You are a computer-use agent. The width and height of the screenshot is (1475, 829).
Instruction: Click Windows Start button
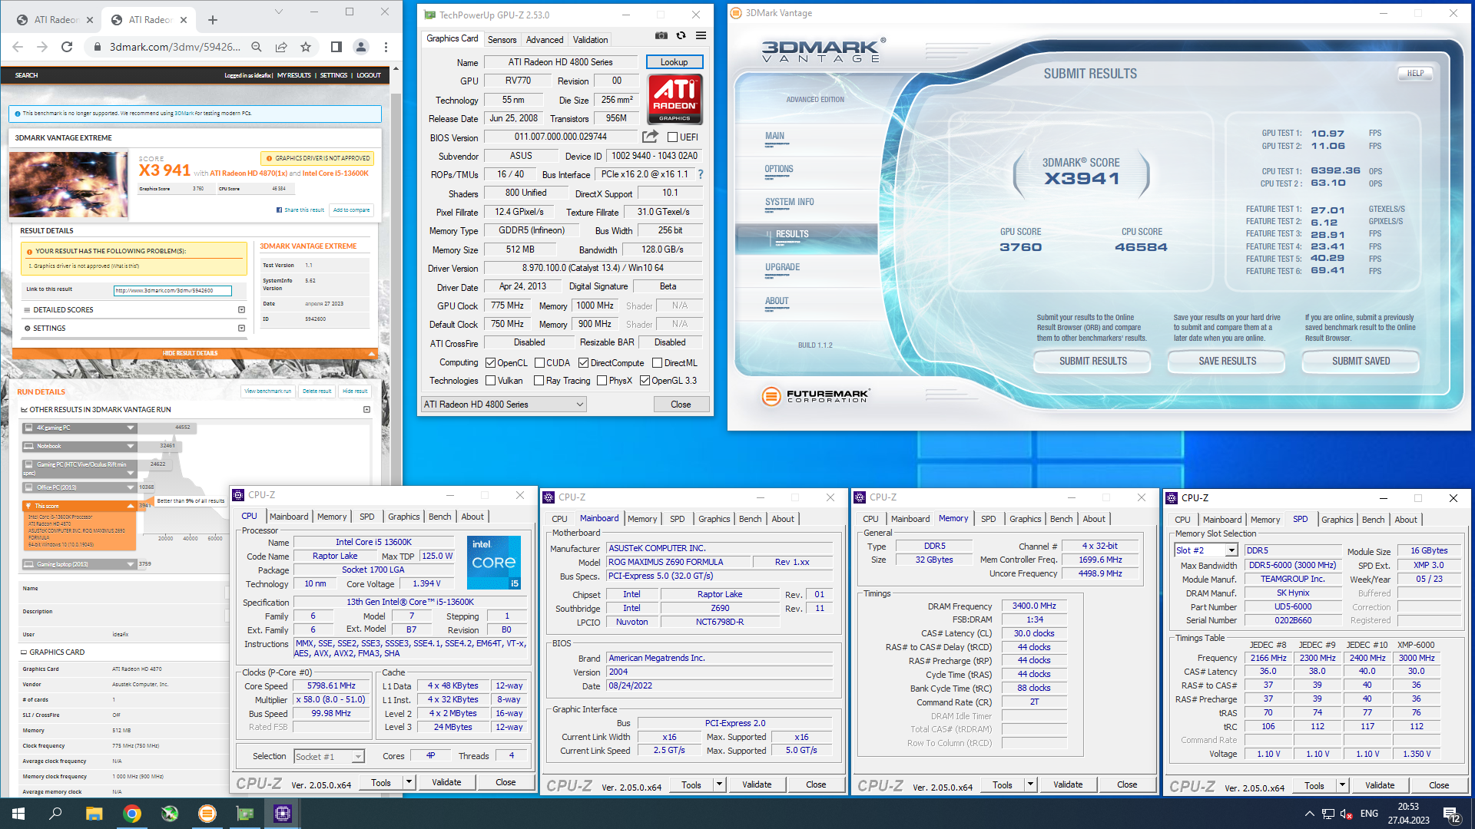point(18,814)
